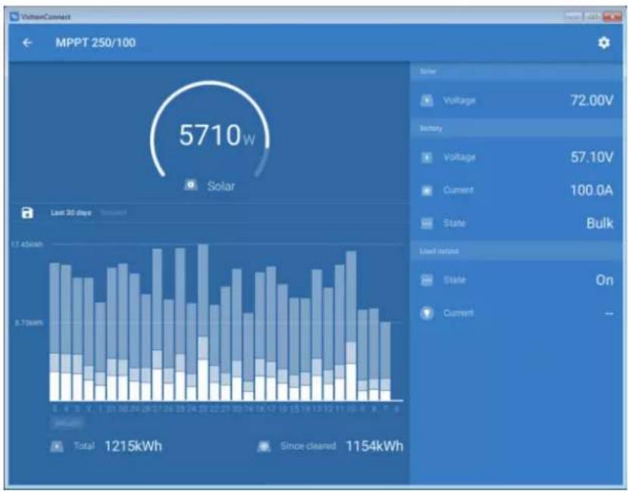Open settings with the gear icon
Screen dimensions: 628x491
[604, 43]
